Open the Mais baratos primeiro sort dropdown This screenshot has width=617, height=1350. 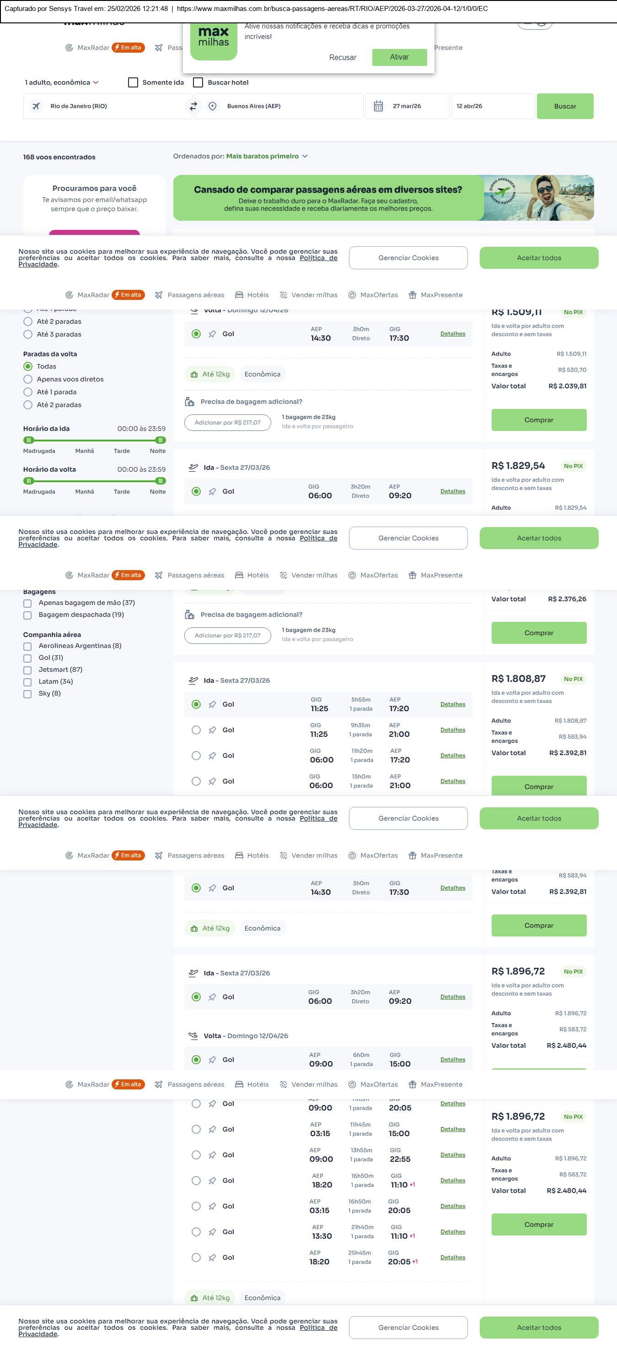[266, 156]
